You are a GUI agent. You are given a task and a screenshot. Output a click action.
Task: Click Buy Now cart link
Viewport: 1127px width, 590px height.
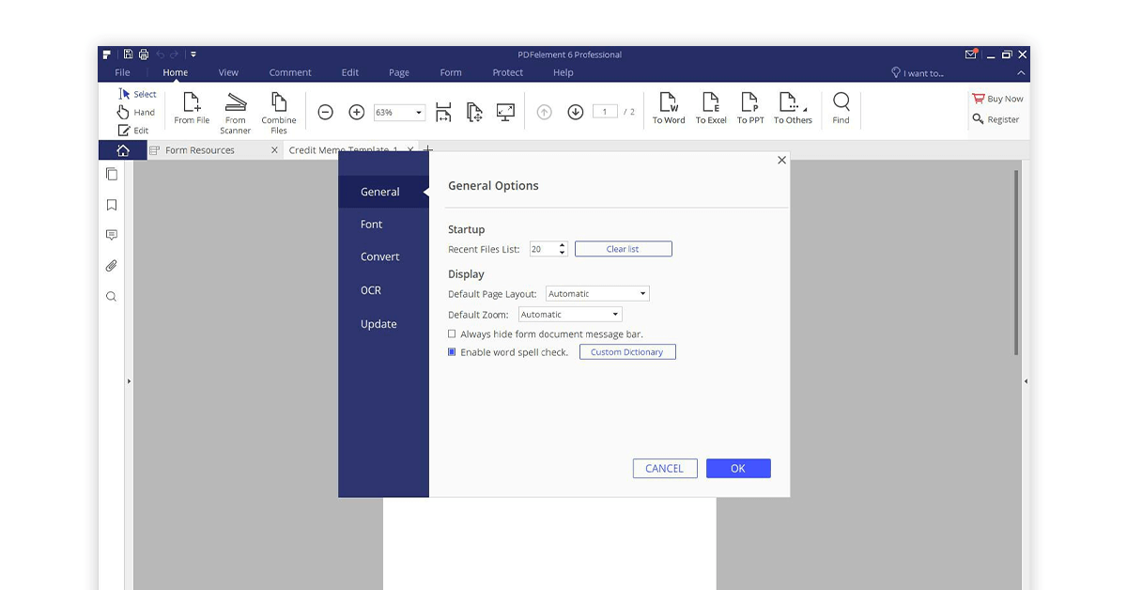[x=997, y=99]
